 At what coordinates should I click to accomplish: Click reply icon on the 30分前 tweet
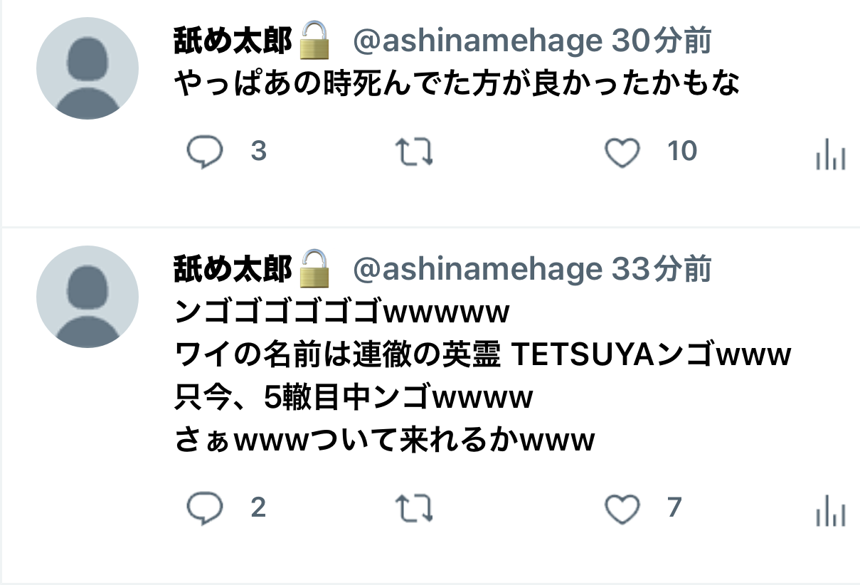click(x=205, y=152)
